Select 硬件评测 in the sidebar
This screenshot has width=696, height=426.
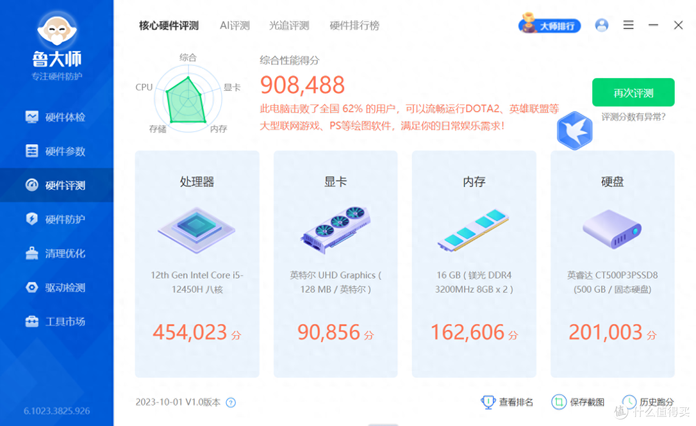pyautogui.click(x=56, y=185)
